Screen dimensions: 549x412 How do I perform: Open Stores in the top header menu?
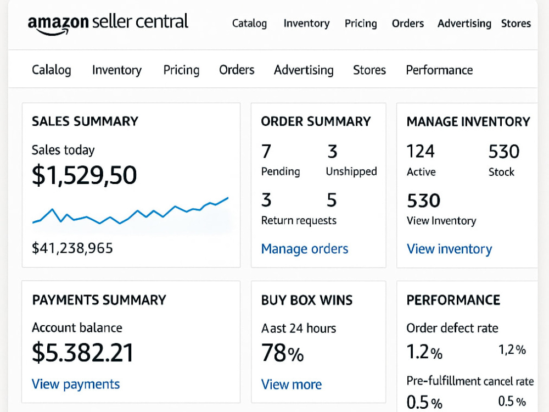(516, 24)
